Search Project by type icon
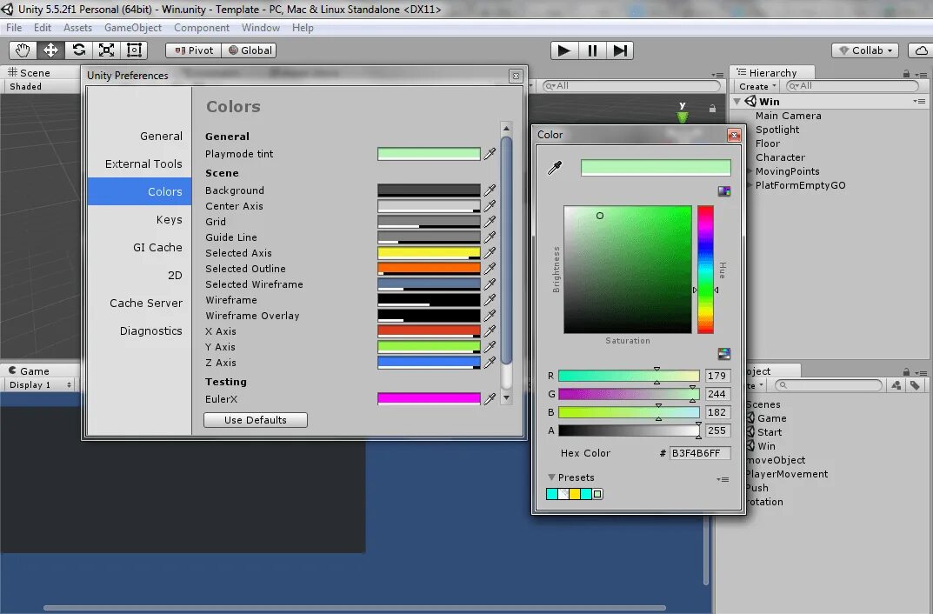This screenshot has height=614, width=933. 896,385
